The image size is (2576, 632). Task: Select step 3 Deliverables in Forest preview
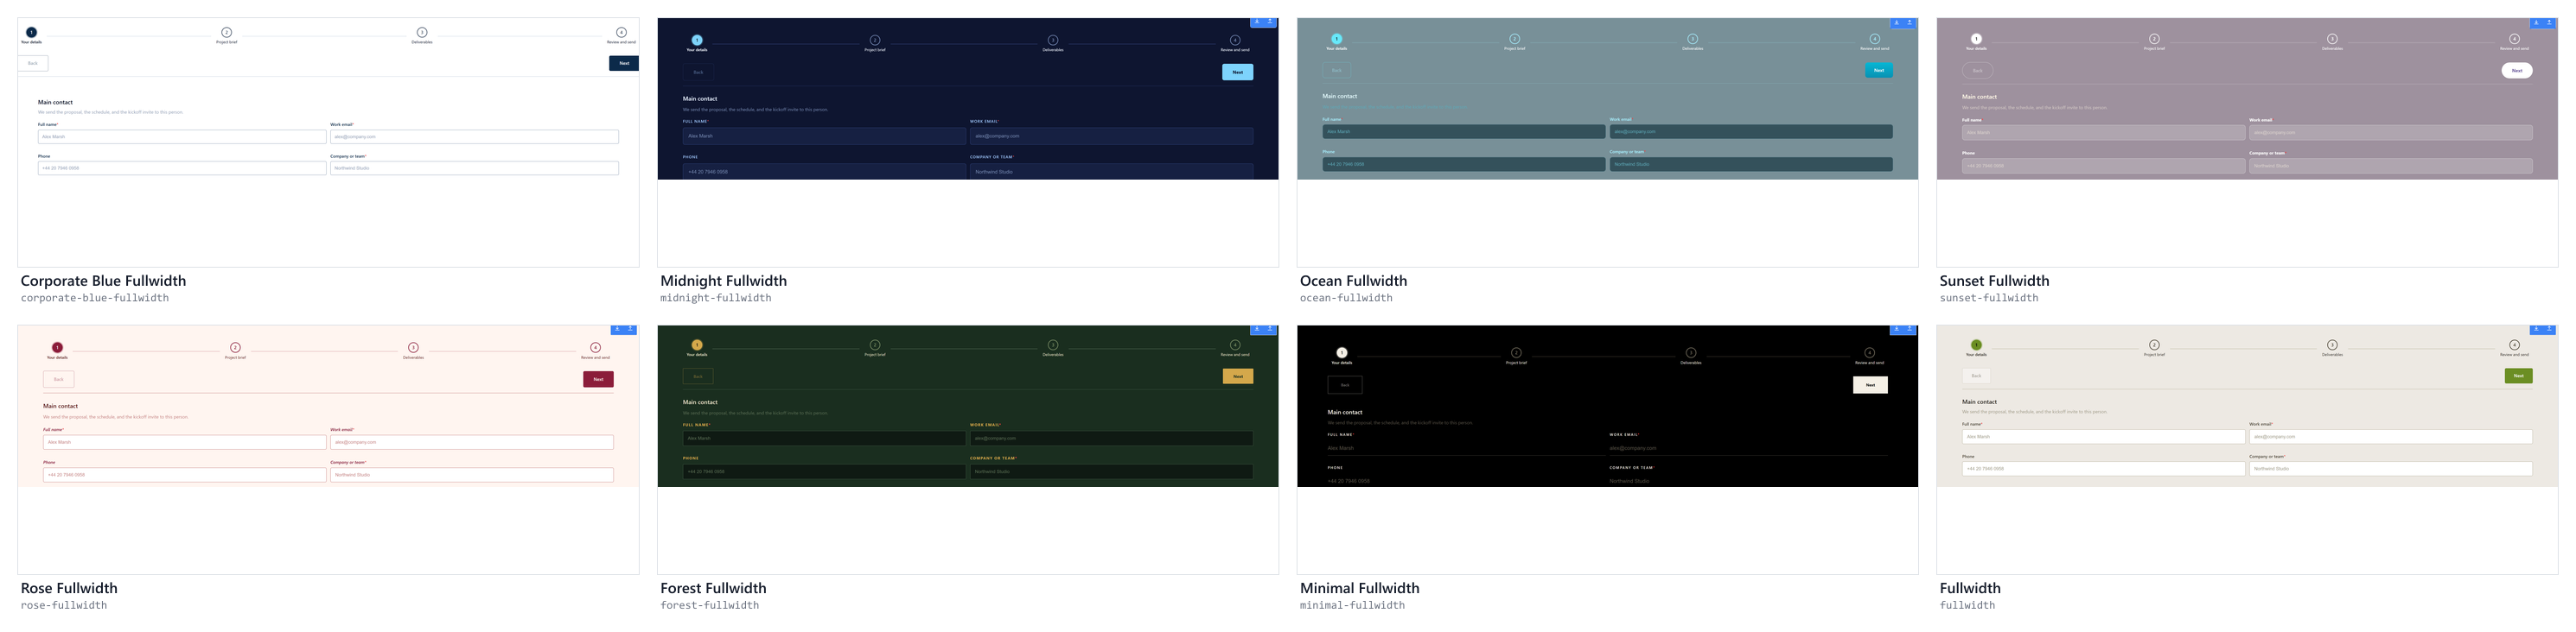pos(1053,347)
